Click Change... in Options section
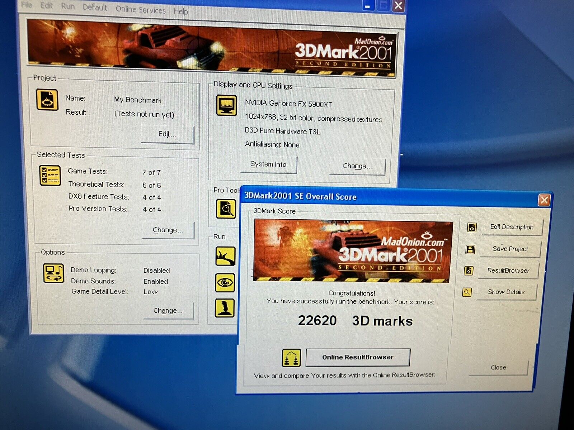 [168, 311]
